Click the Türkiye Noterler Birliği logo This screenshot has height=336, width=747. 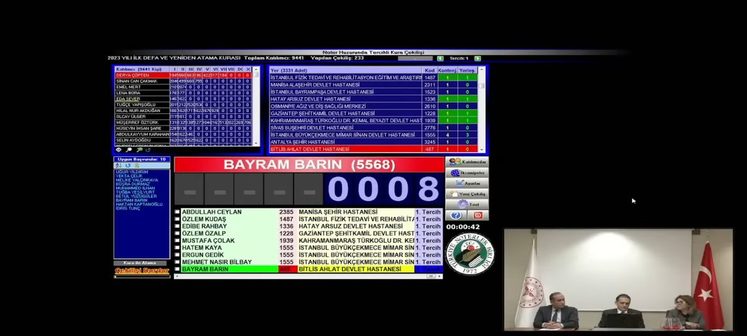click(470, 253)
